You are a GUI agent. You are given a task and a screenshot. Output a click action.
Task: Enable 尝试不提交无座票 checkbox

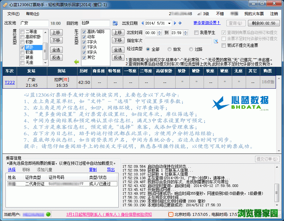point(224,46)
